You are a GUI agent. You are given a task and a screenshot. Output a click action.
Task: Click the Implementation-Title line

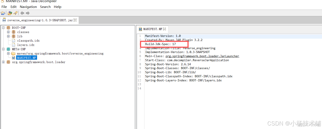[x=180, y=48]
